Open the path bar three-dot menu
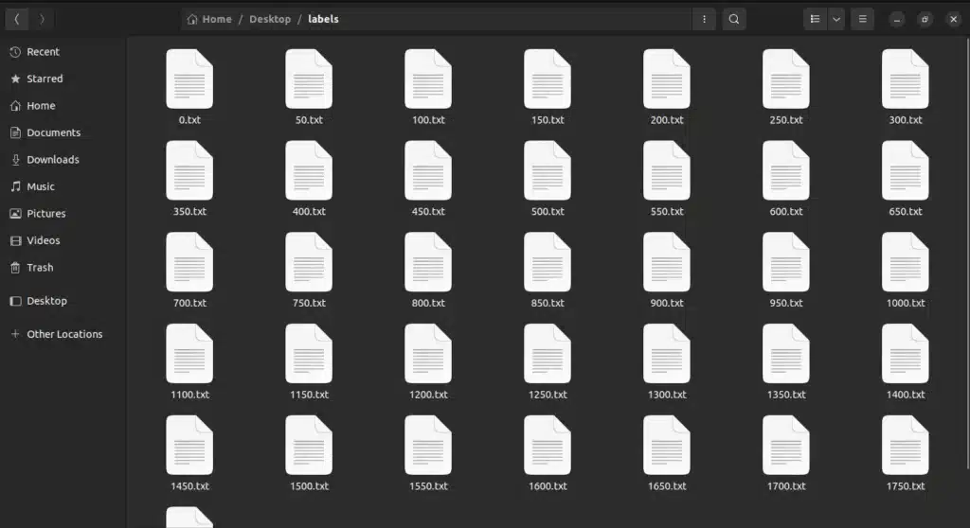 [x=704, y=19]
